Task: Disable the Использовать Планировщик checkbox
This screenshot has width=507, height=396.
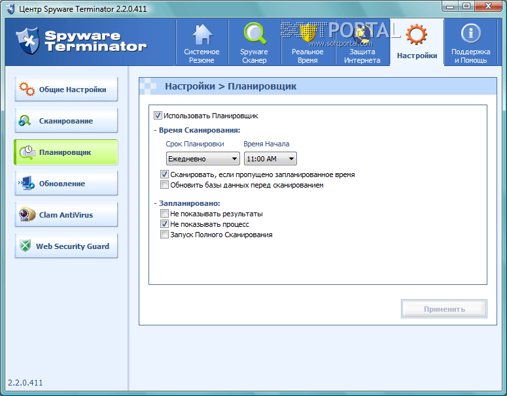Action: pyautogui.click(x=158, y=115)
